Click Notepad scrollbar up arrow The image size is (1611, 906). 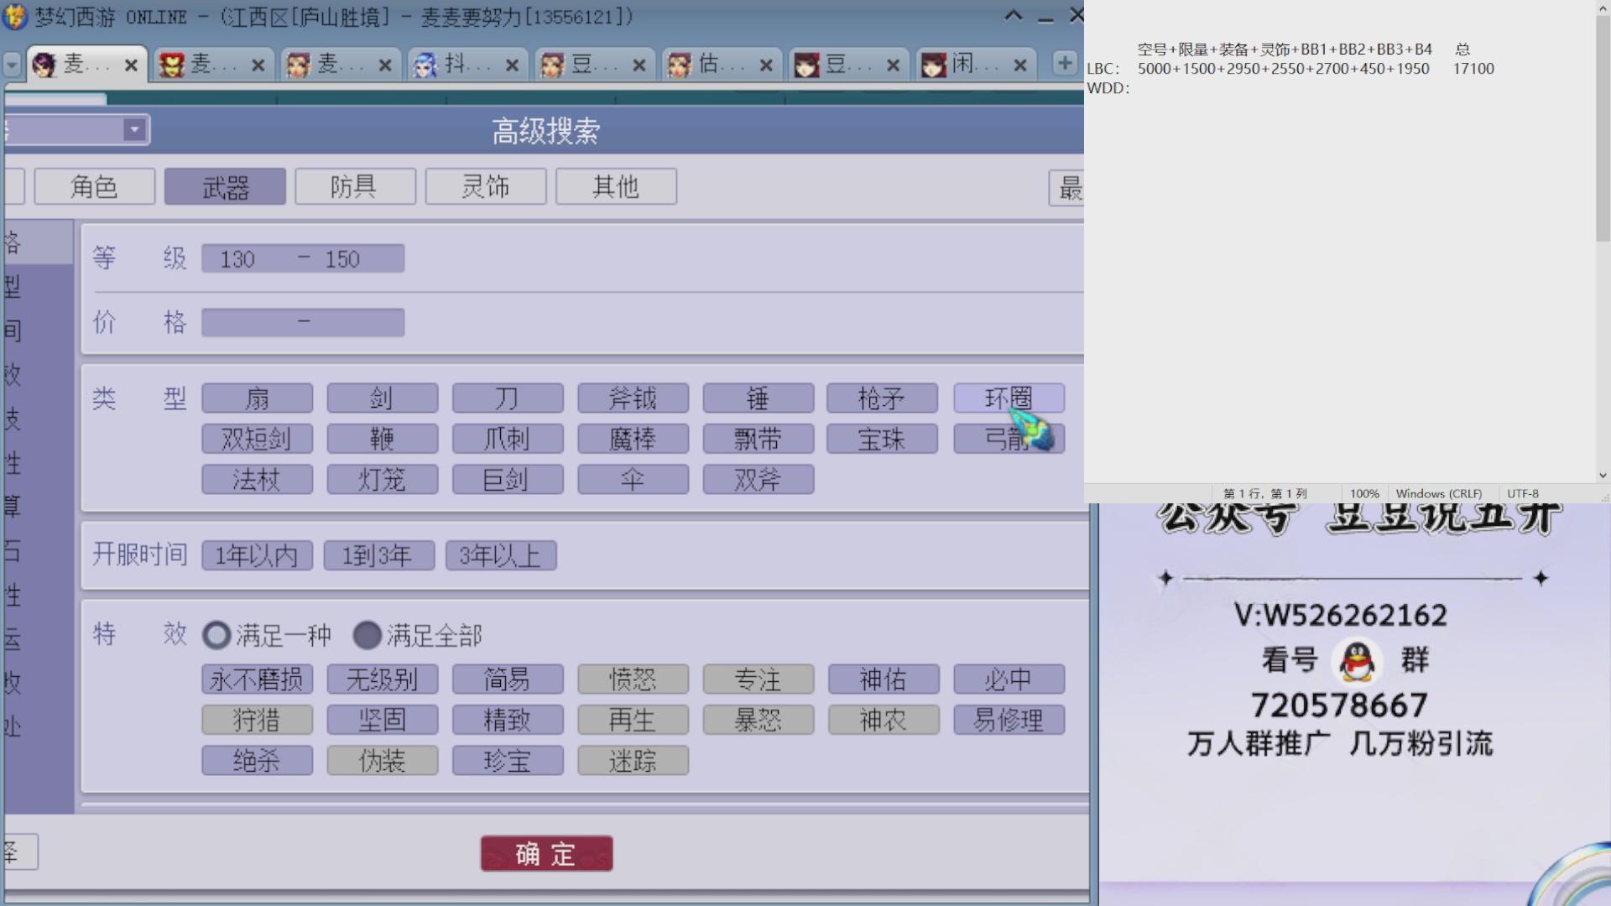coord(1603,7)
